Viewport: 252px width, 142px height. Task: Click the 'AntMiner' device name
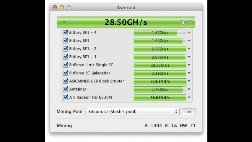tap(78, 89)
